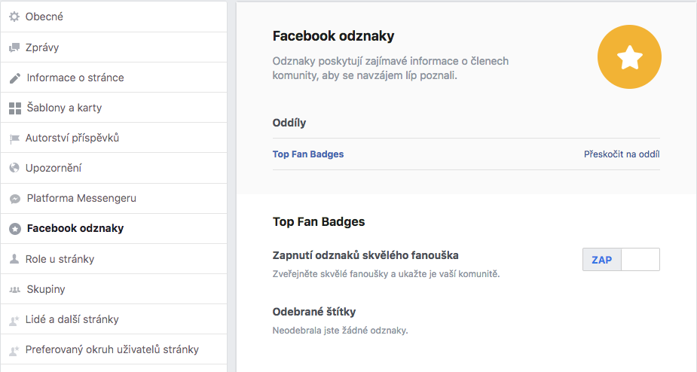Click the pencil icon for Informace o stránce
The width and height of the screenshot is (697, 372).
coord(14,78)
